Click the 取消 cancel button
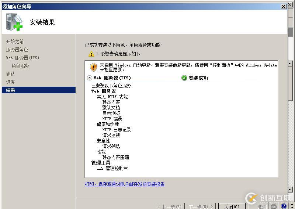Viewport: 295px width, 209px height. (262, 206)
